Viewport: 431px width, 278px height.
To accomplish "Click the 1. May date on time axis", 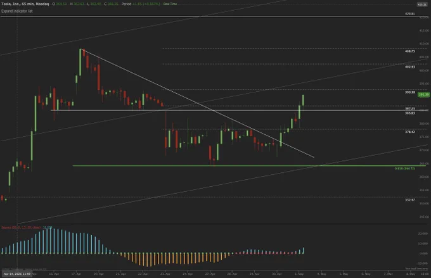I will coord(299,274).
